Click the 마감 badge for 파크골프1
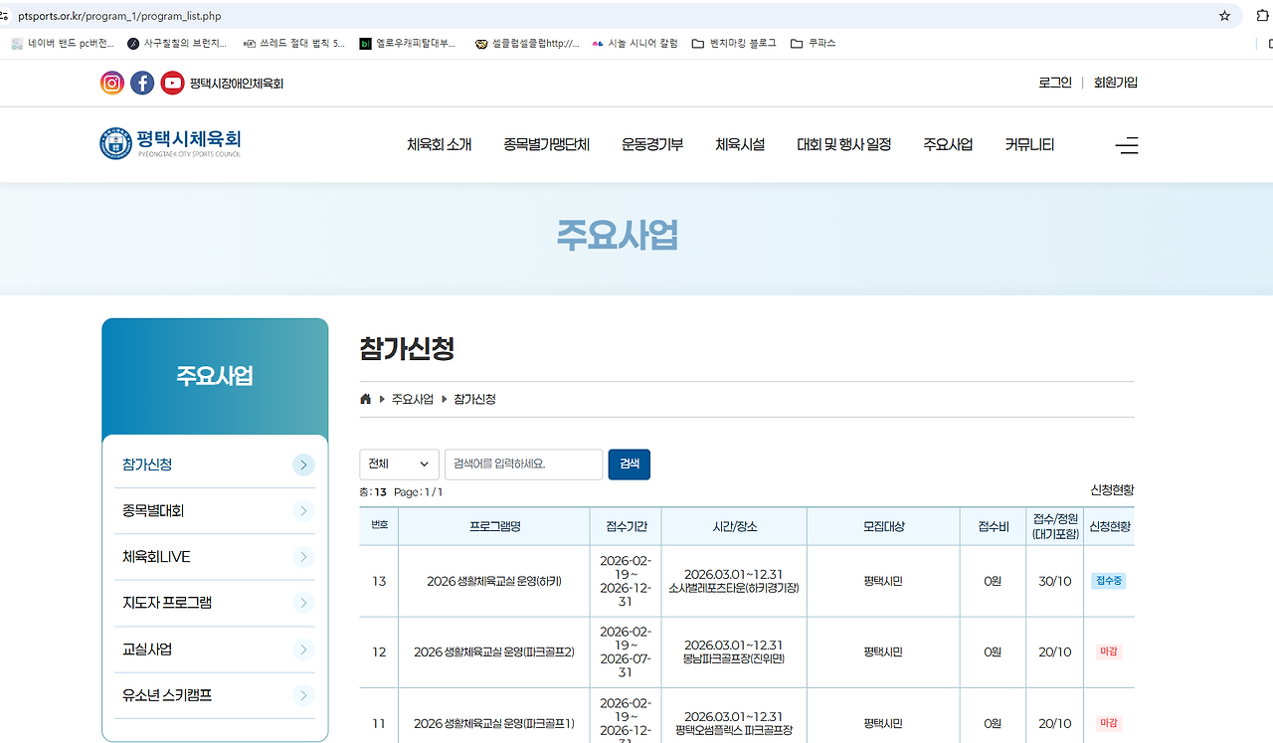Image resolution: width=1273 pixels, height=743 pixels. [x=1108, y=724]
